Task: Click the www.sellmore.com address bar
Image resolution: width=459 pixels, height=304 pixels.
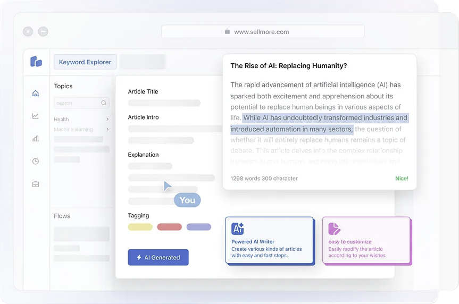Action: 263,32
